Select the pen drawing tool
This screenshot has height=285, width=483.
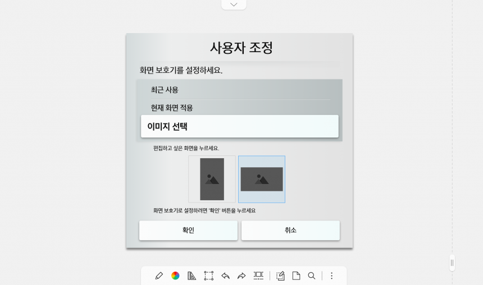point(159,275)
